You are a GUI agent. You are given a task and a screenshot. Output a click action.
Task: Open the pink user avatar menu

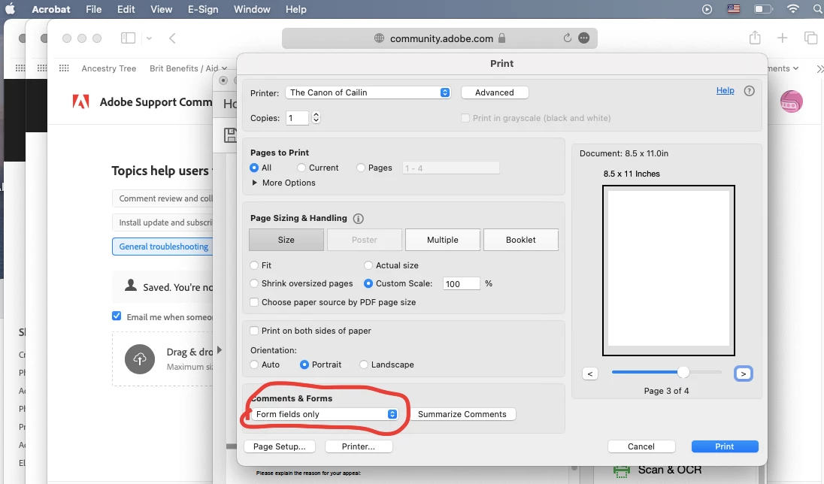click(x=791, y=101)
